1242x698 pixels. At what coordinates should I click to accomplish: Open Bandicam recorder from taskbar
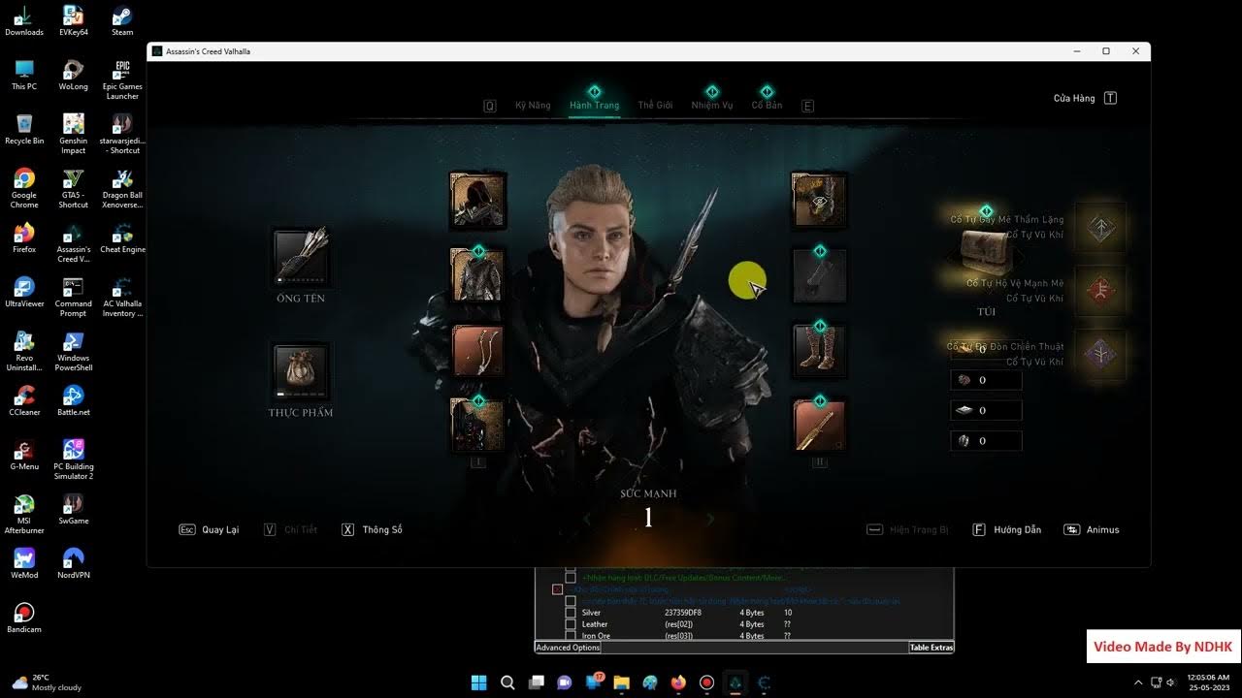click(x=706, y=682)
